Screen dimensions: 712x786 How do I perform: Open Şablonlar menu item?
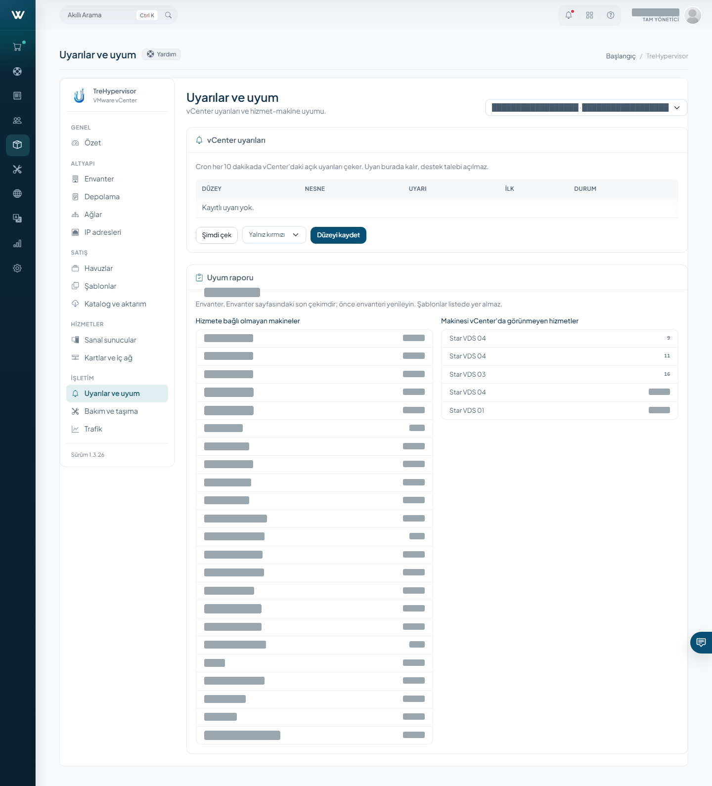coord(117,286)
